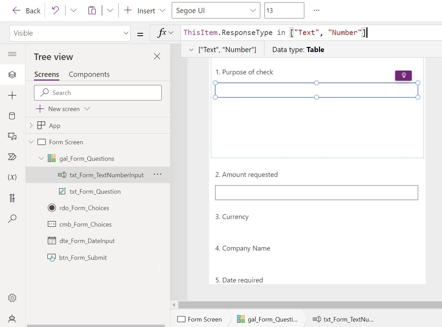442x327 pixels.
Task: Open the Power Automate pane
Action: click(12, 157)
